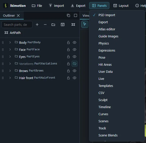Click the artpath frame icon in Outliner toolbar
The width and height of the screenshot is (146, 143).
click(73, 25)
